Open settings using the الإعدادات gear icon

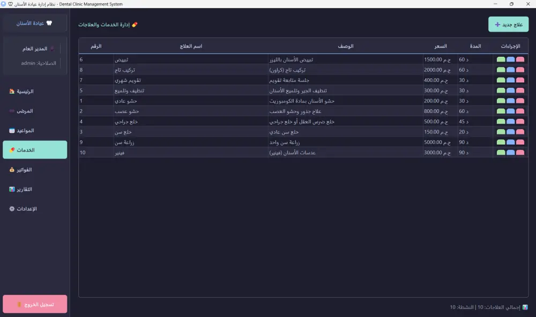coord(12,209)
